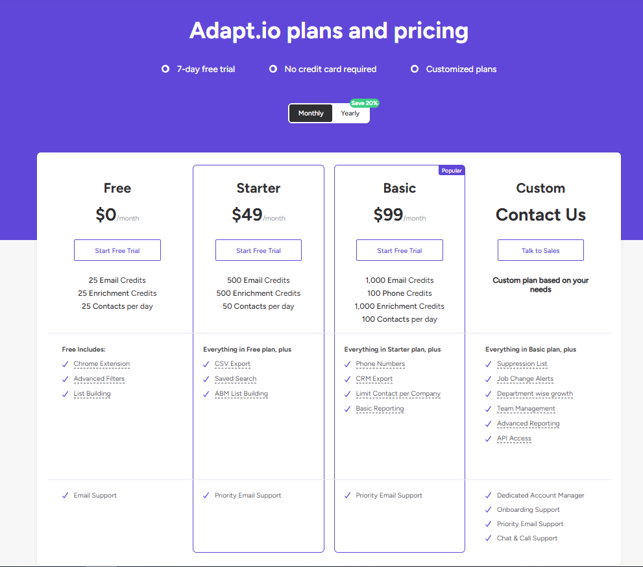The image size is (643, 567).
Task: Start the Basic plan free trial
Action: click(x=400, y=250)
